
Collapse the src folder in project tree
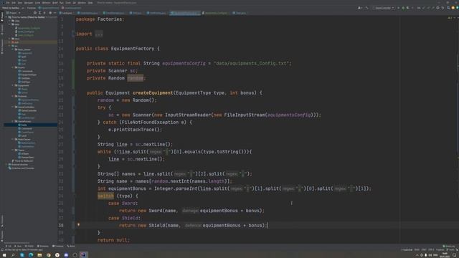[10, 46]
